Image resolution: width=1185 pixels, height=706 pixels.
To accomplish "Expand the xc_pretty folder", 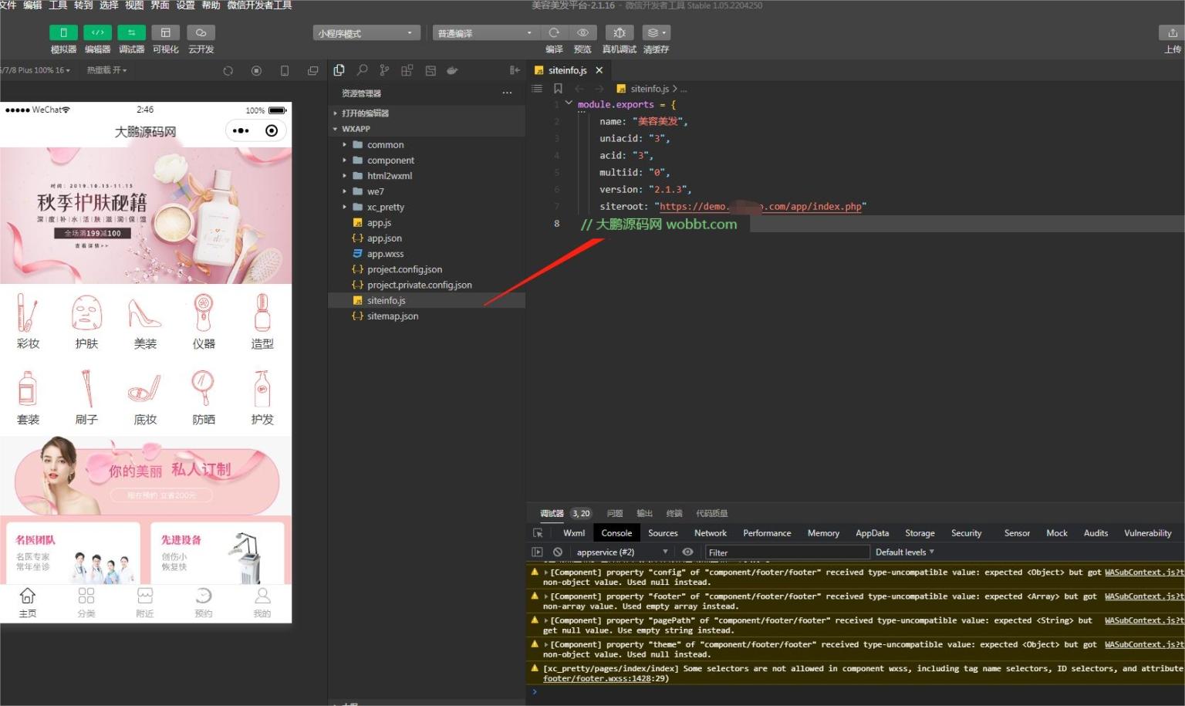I will [x=385, y=207].
